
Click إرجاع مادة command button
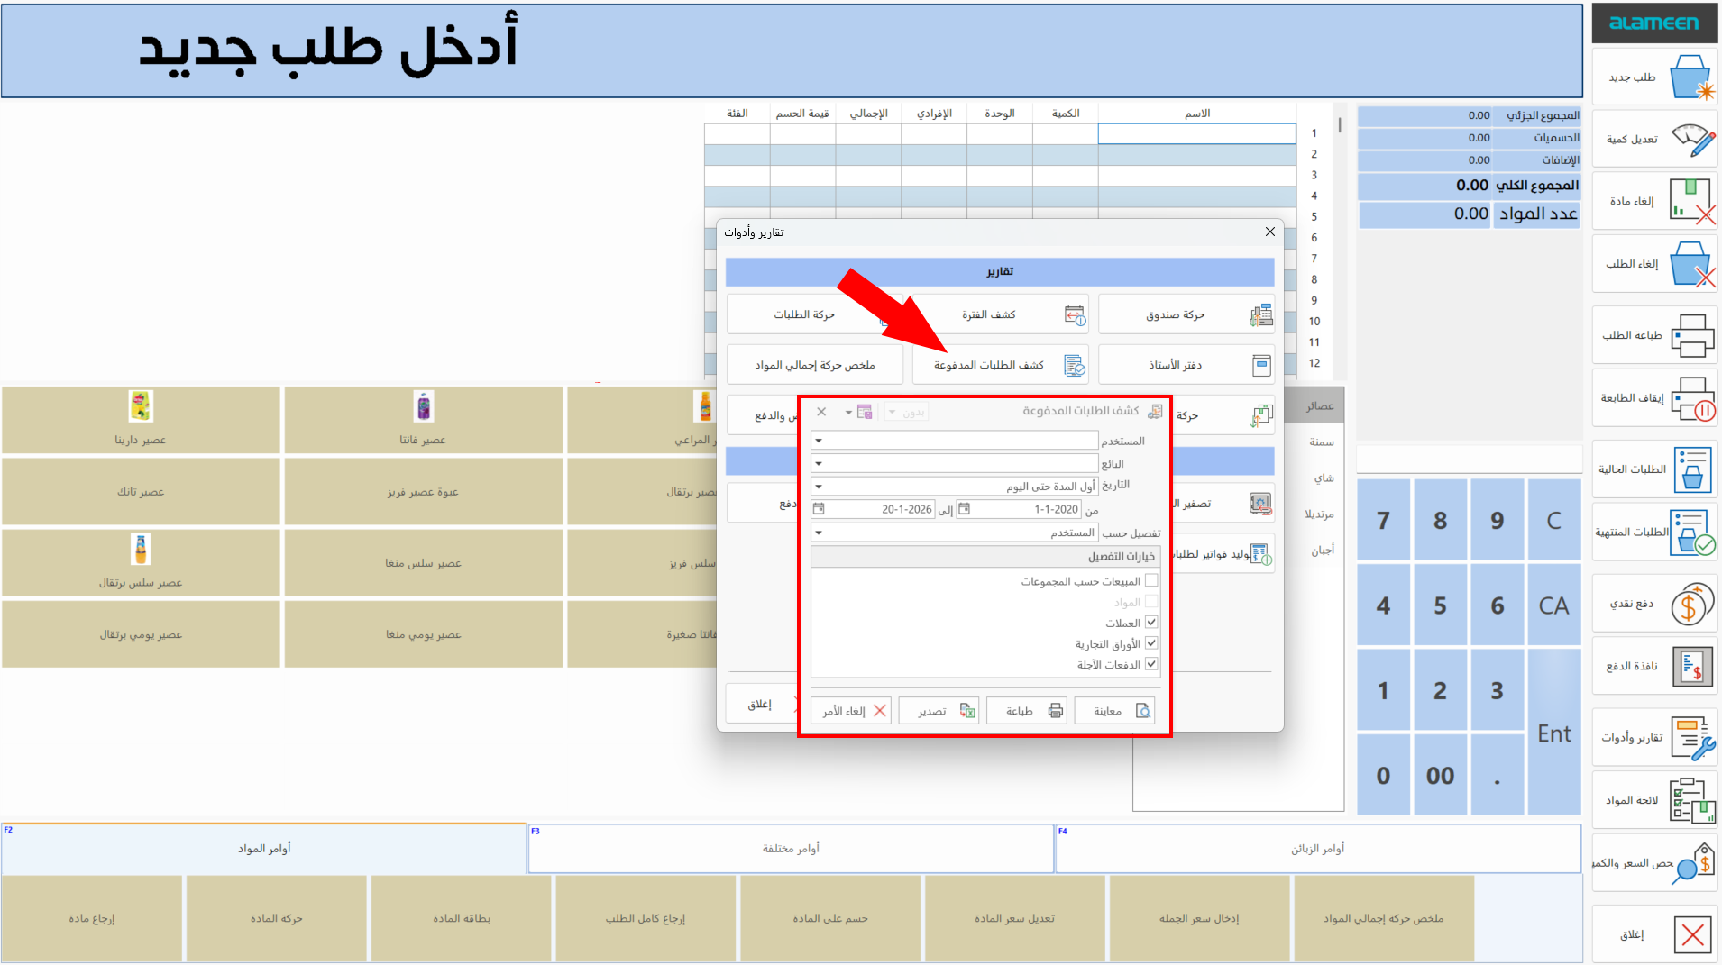coord(92,918)
